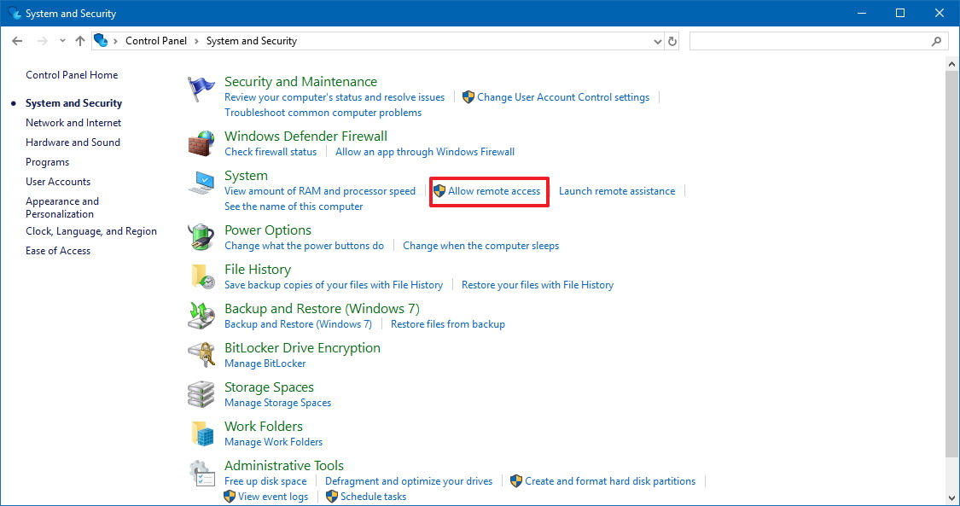Select Programs category in sidebar
The width and height of the screenshot is (960, 506).
pyautogui.click(x=47, y=162)
